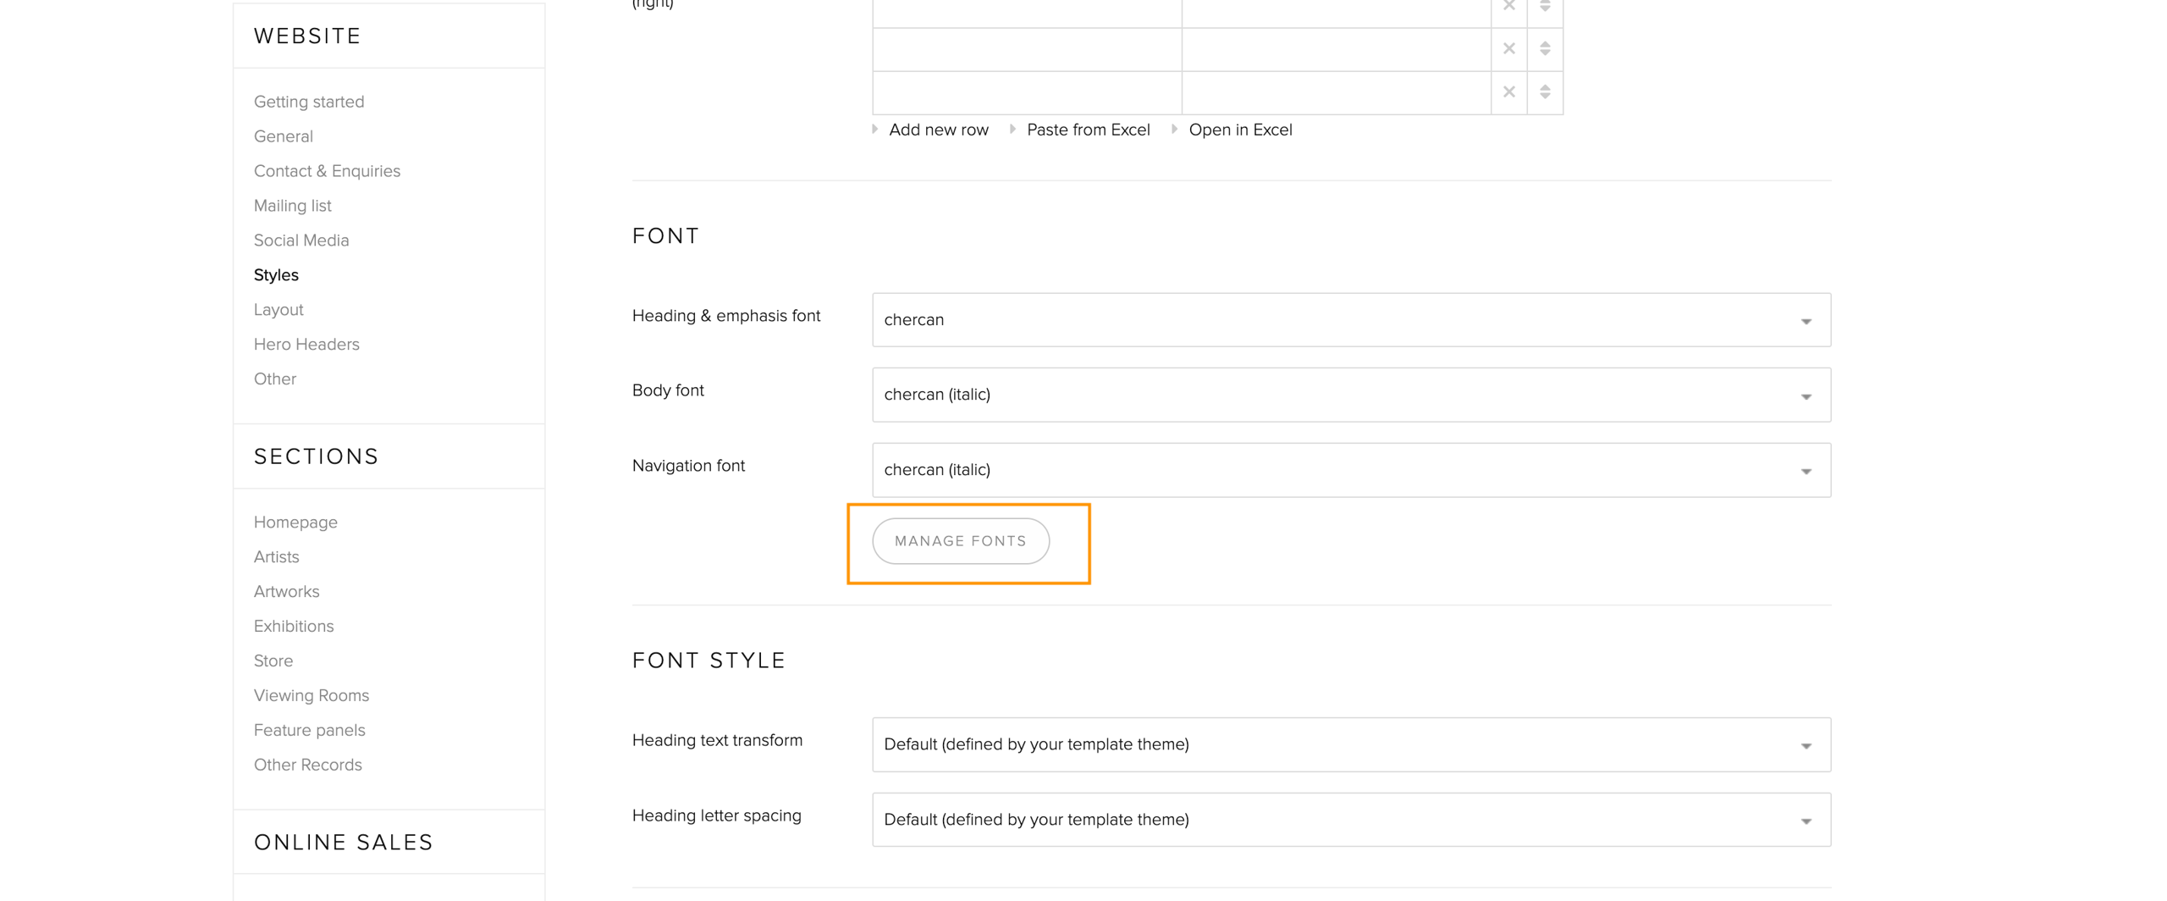Viewport: 2167px width, 901px height.
Task: Open Viewing Rooms section
Action: (x=312, y=695)
